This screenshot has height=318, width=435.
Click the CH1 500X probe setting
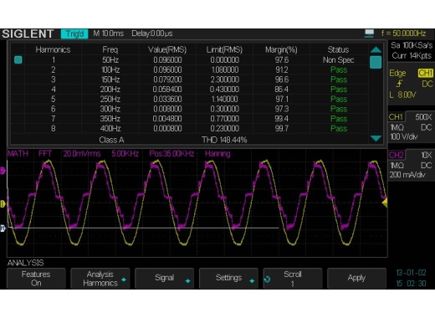(423, 117)
